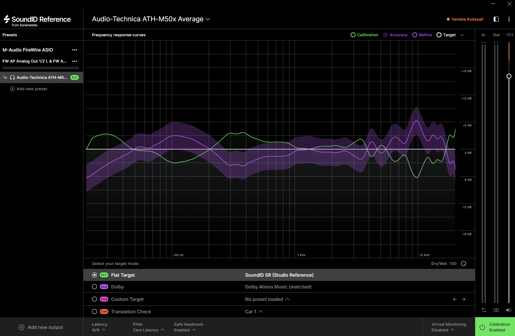Open the three-dot main menu
515x336 pixels.
click(509, 19)
